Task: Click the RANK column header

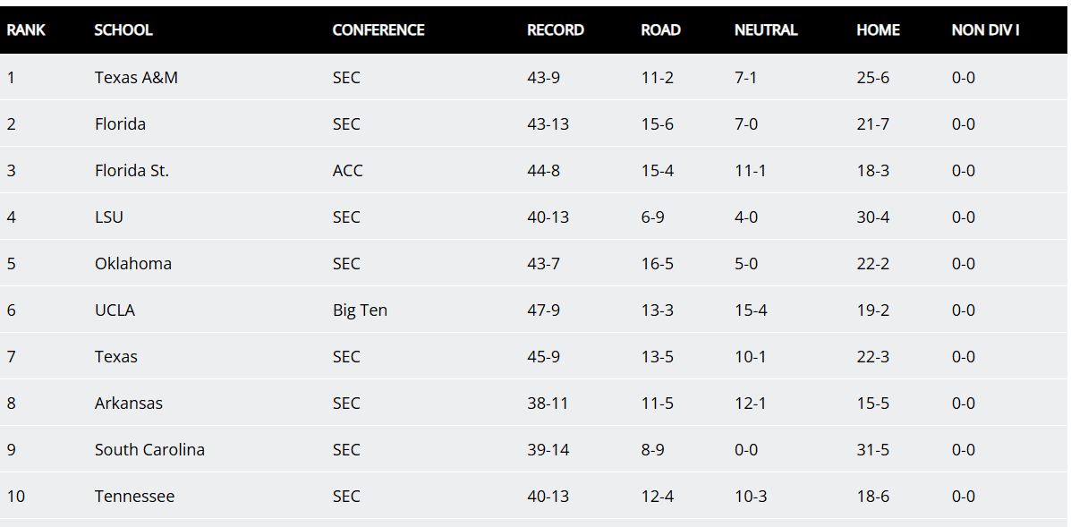Action: click(x=26, y=30)
